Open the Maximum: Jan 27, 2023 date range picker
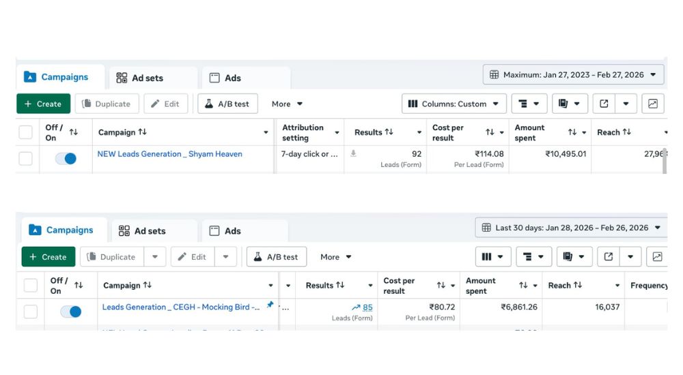The image size is (683, 375). click(x=573, y=74)
